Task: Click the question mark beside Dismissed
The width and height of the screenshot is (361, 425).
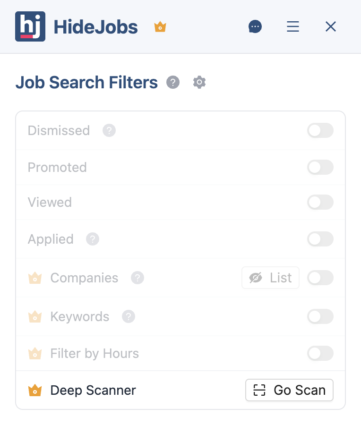Action: [x=109, y=130]
